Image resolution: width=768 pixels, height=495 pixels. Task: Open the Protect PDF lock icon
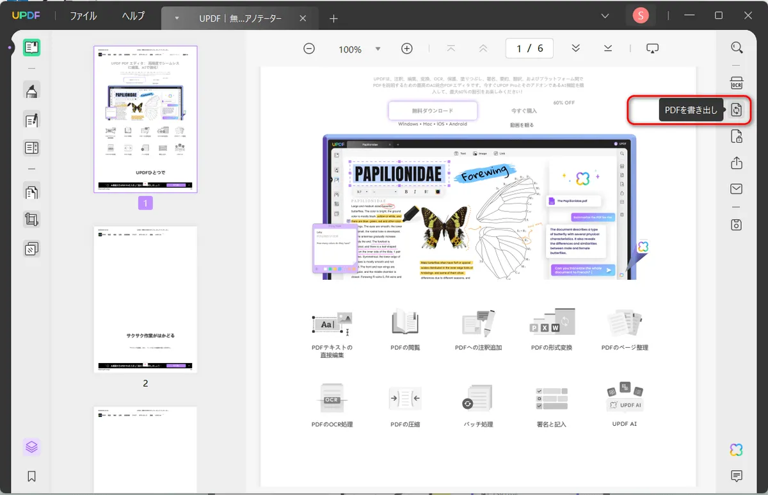point(737,136)
